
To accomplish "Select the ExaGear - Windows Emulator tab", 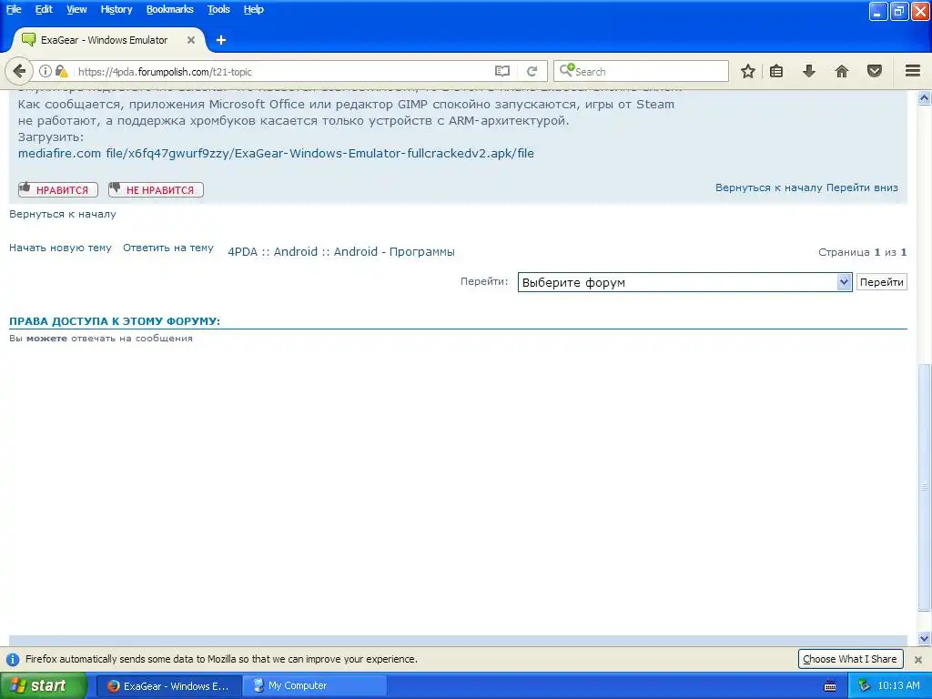I will 109,40.
